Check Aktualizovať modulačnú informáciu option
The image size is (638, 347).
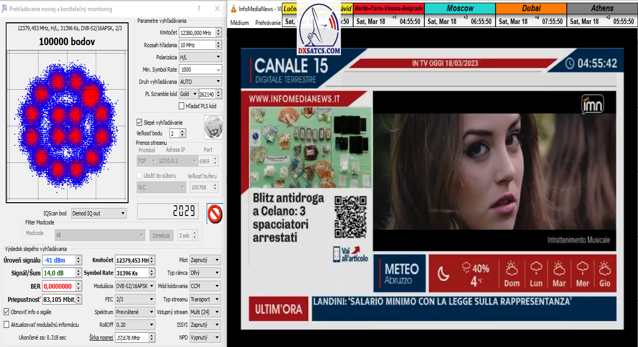point(6,325)
